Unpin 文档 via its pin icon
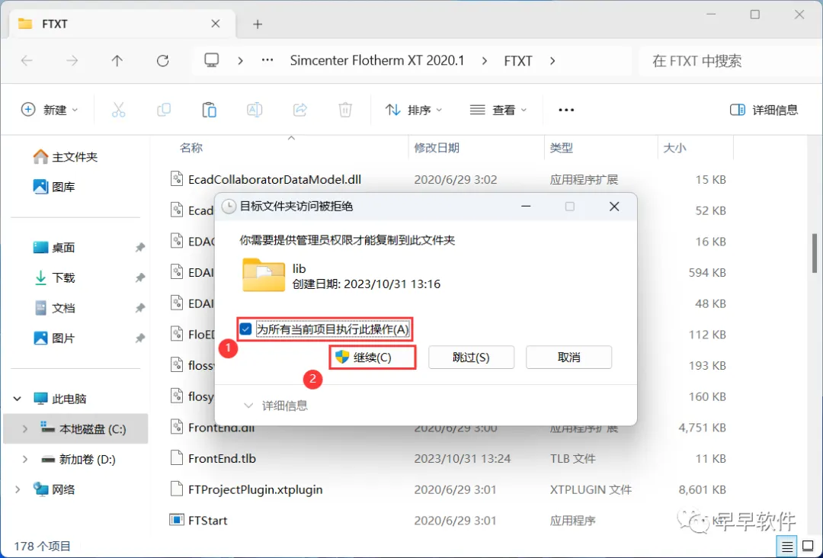The image size is (823, 558). pos(139,308)
